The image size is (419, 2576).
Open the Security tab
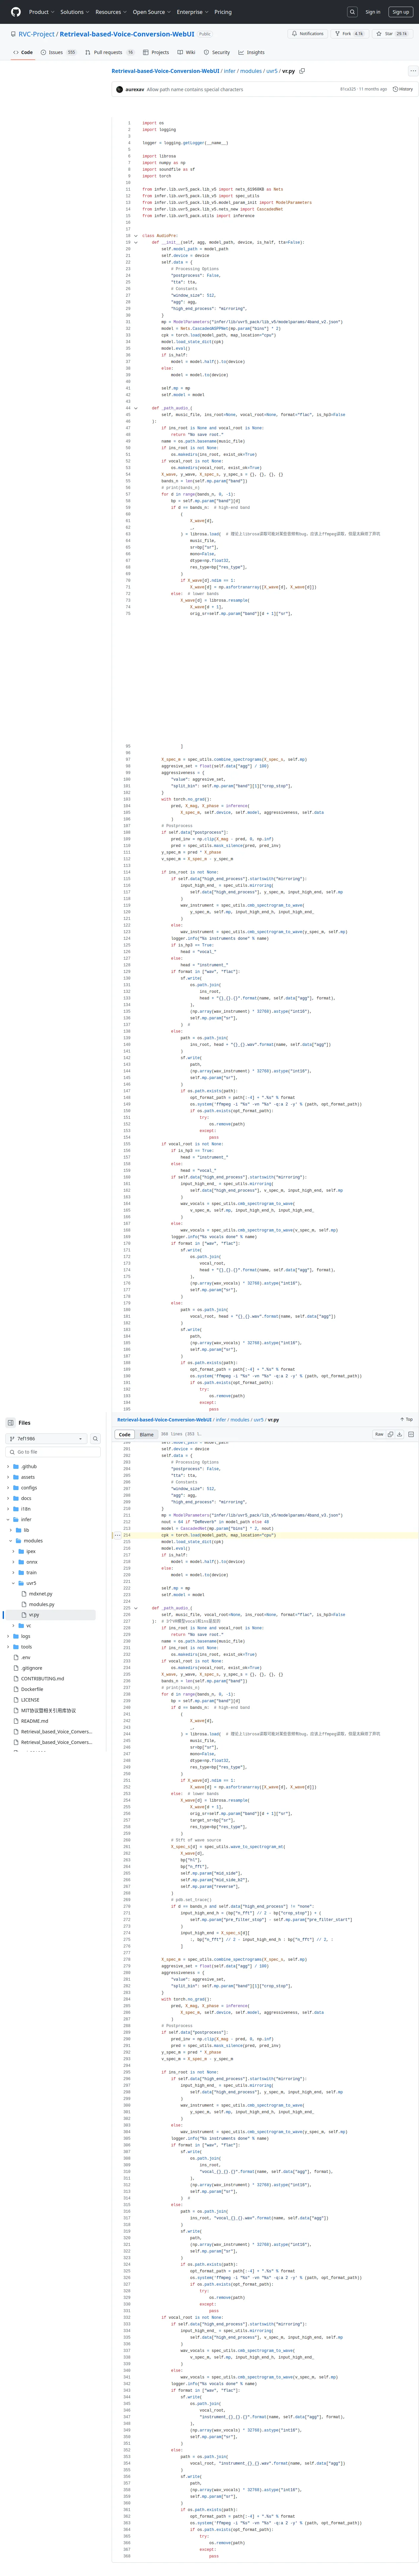(217, 52)
